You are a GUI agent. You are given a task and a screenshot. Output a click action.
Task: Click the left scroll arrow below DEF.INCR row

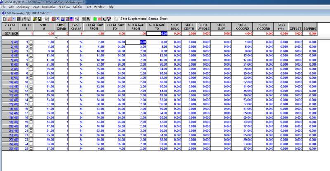coord(56,37)
